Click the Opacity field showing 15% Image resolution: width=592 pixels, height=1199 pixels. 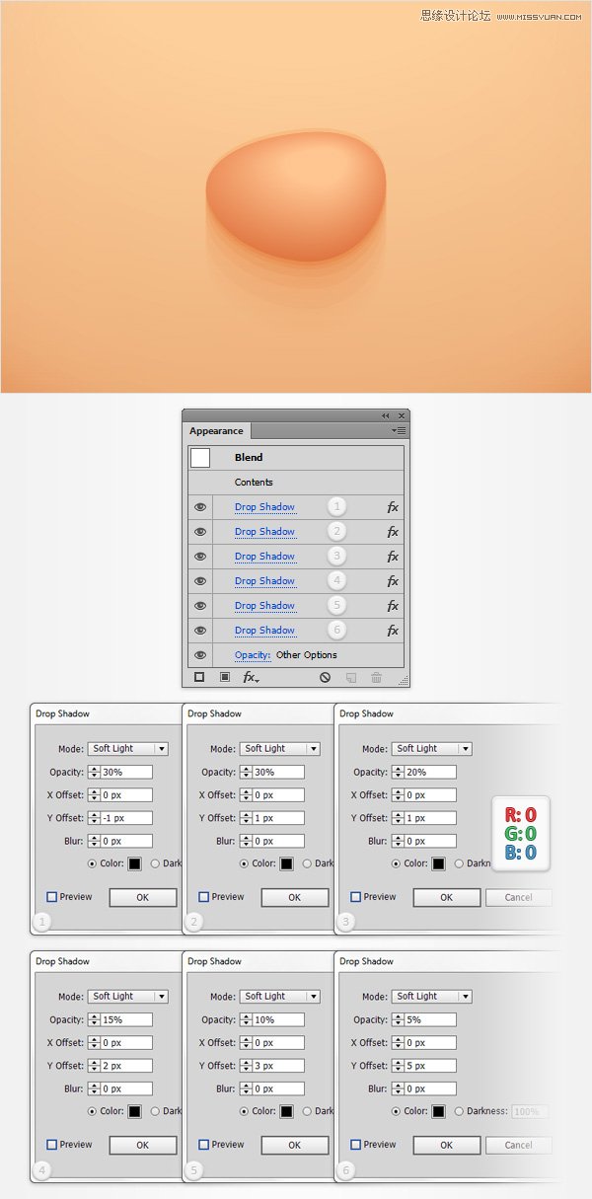(125, 1020)
